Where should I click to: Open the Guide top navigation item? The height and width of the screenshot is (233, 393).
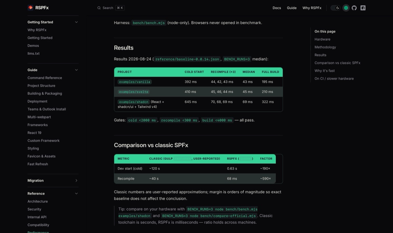(292, 8)
